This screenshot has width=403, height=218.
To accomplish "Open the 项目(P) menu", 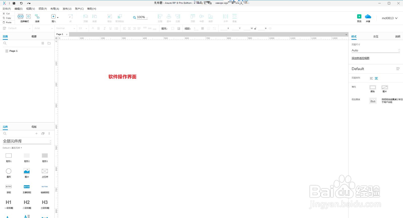I will [x=43, y=9].
